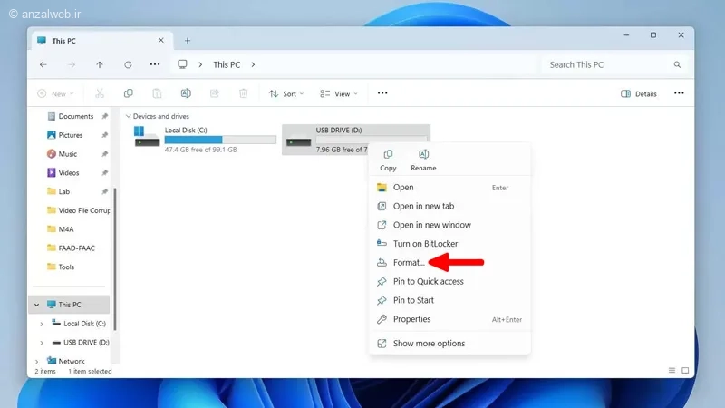The image size is (725, 408).
Task: Click the Copy icon in context menu
Action: (x=388, y=154)
